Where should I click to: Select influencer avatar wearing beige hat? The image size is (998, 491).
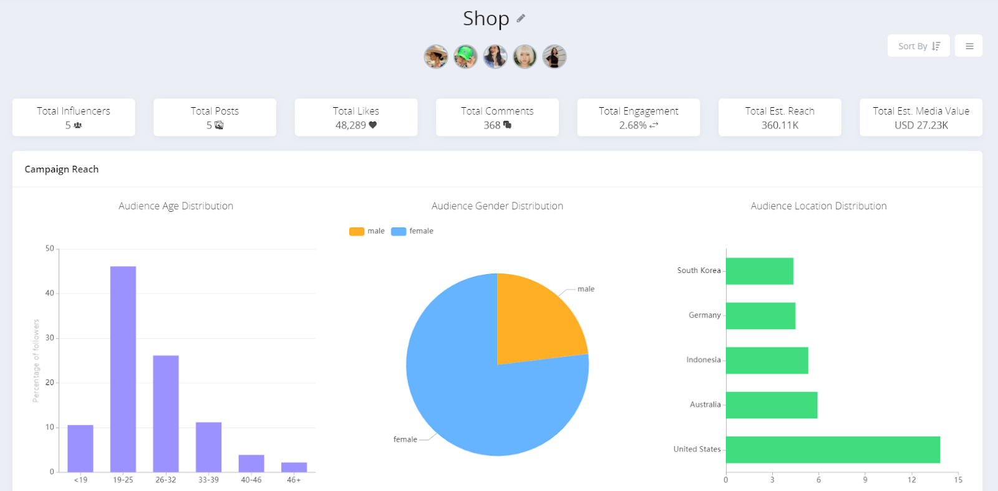point(436,57)
